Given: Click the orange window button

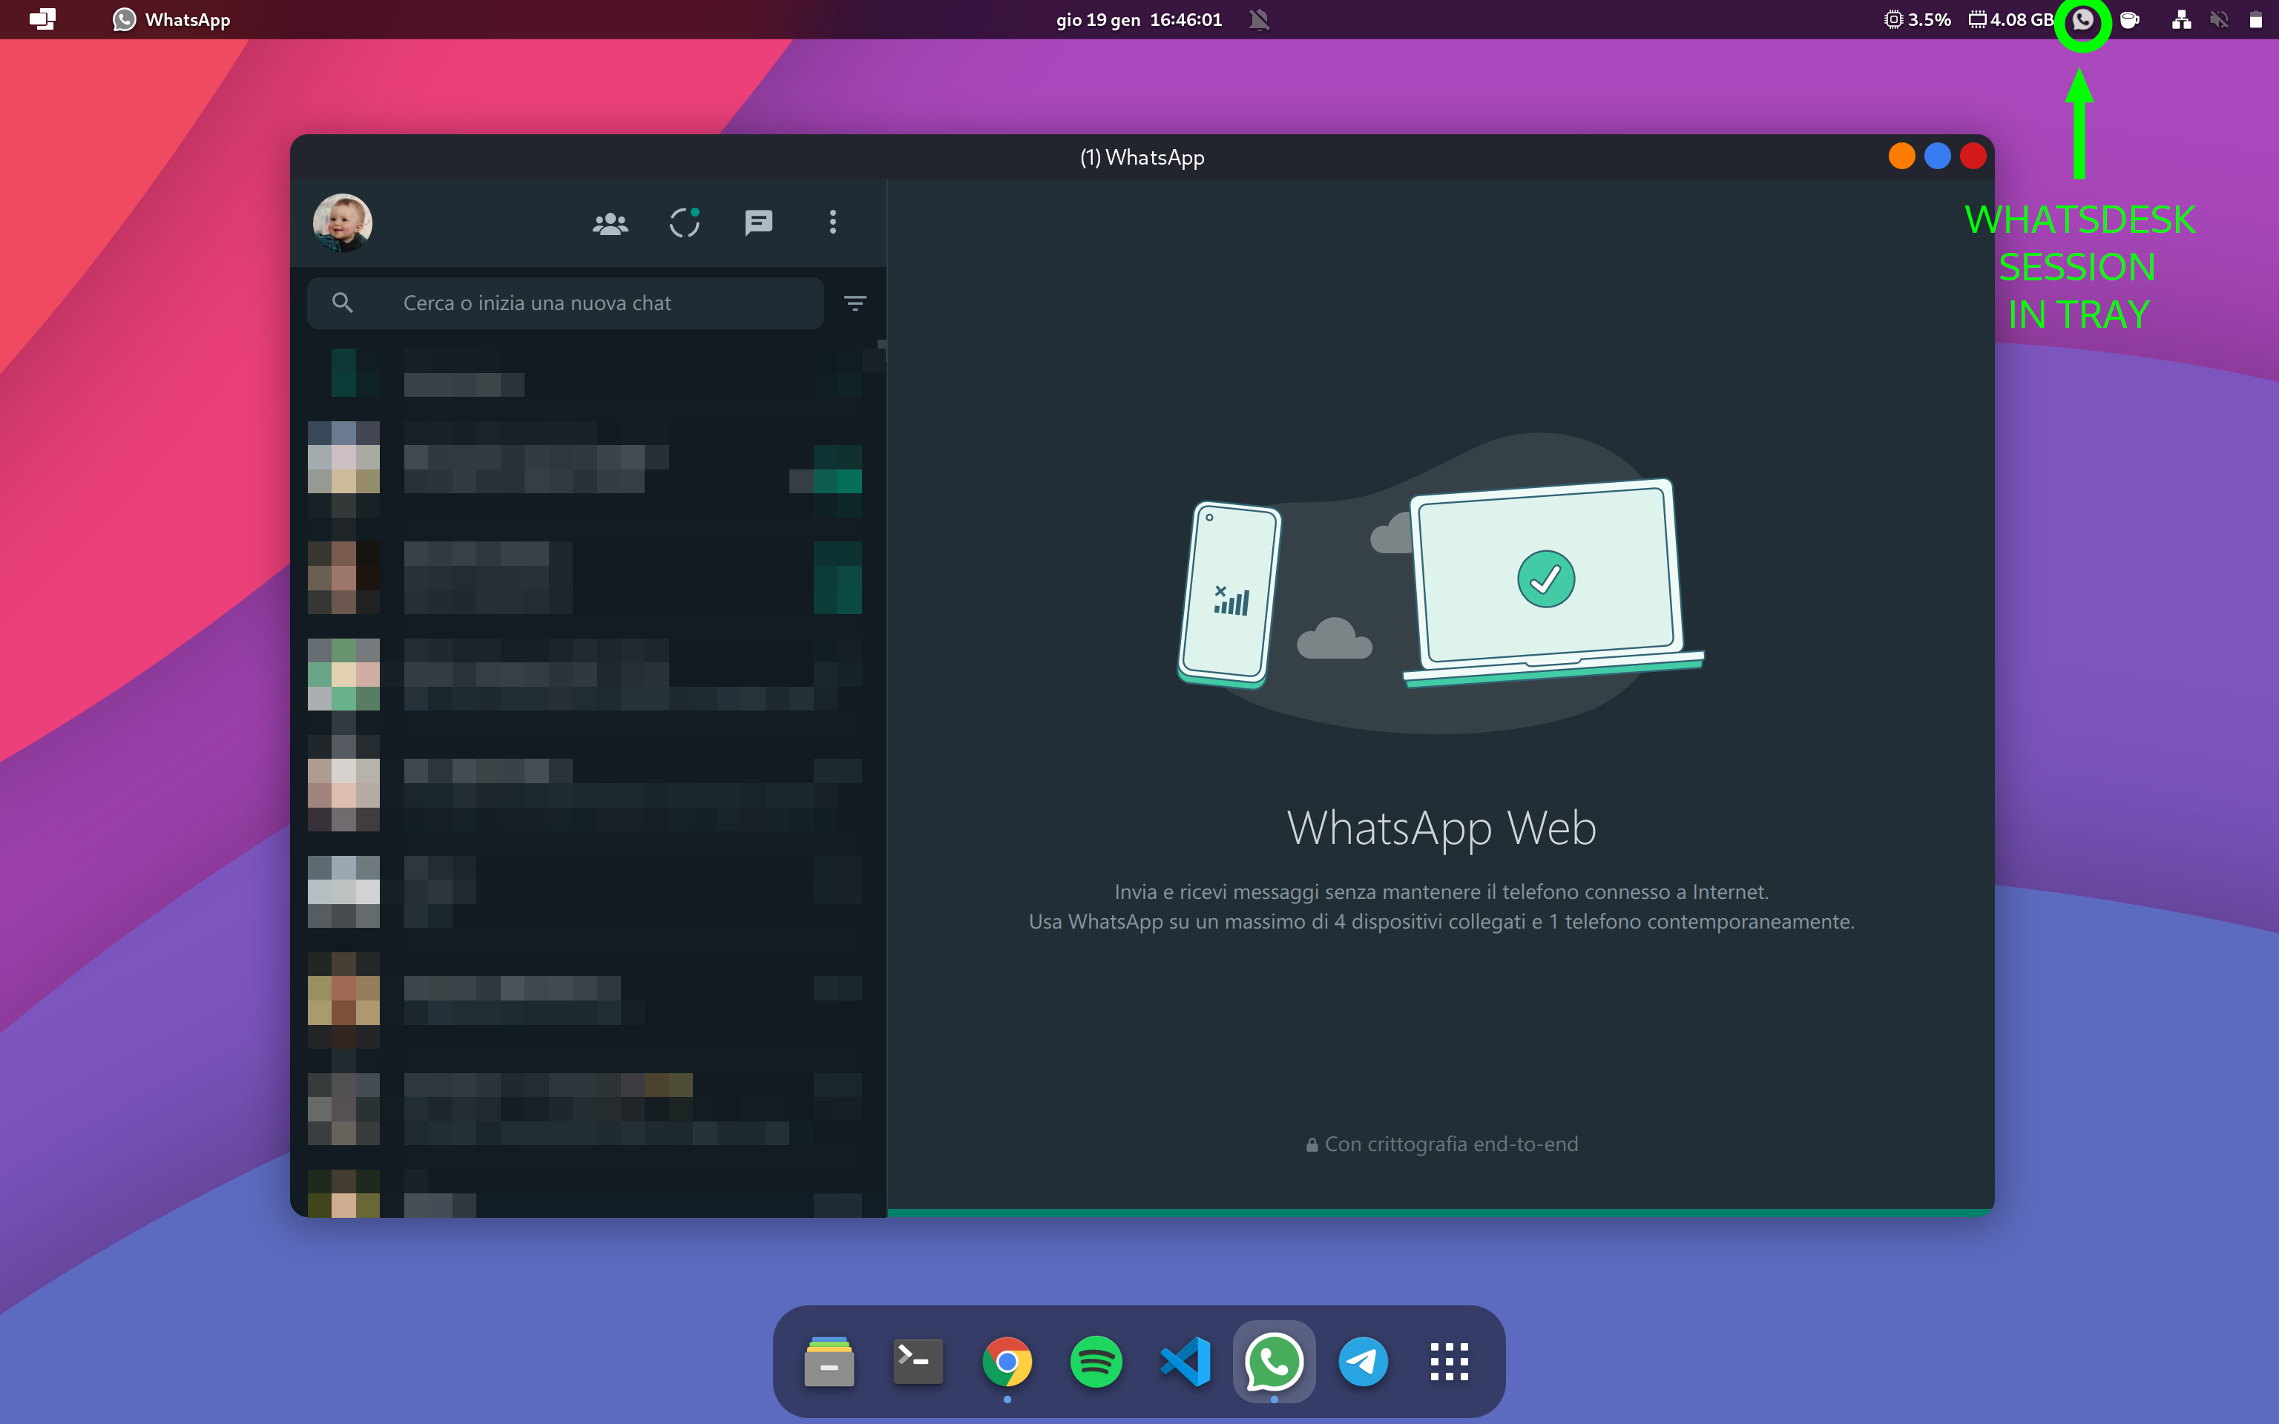Looking at the screenshot, I should [1901, 156].
